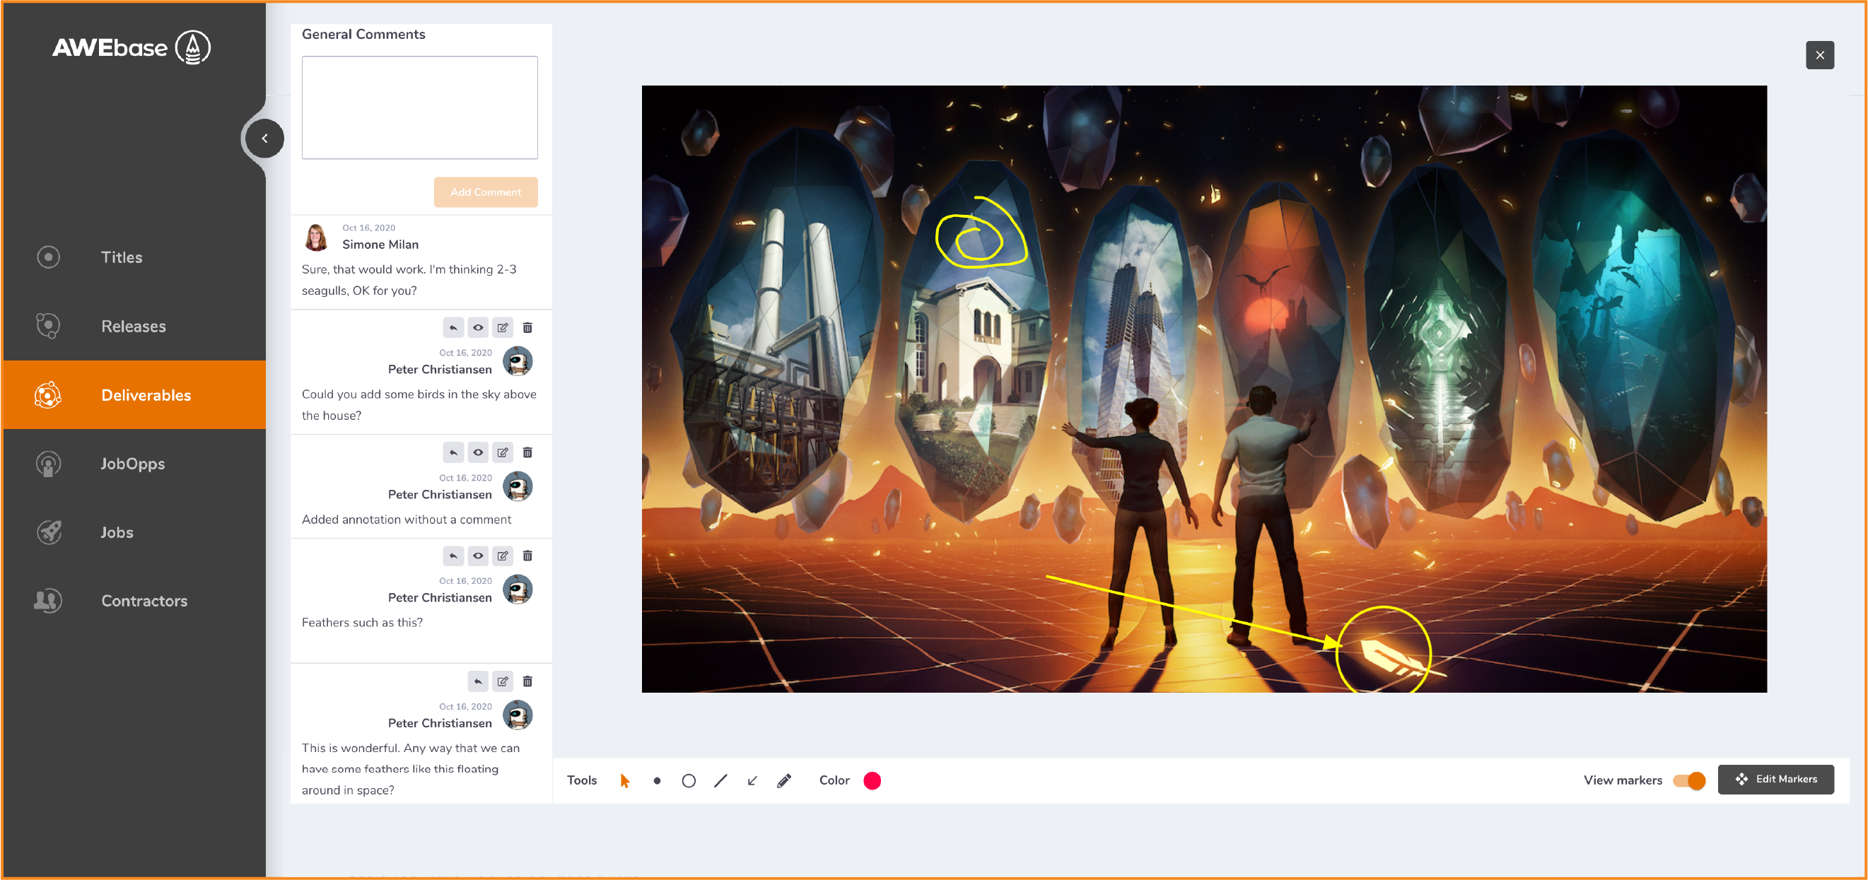The height and width of the screenshot is (880, 1868).
Task: Click into the General Comments text box
Action: (419, 107)
